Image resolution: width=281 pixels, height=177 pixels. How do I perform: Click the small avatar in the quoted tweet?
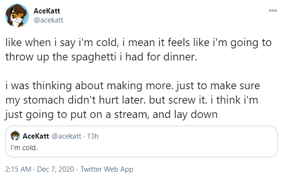point(15,136)
